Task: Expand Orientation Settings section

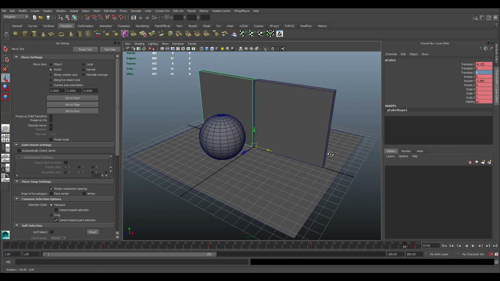Action: pos(18,157)
